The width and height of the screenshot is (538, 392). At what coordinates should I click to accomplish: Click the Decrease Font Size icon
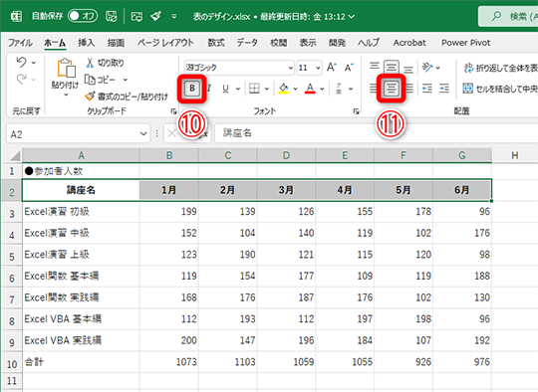point(350,68)
